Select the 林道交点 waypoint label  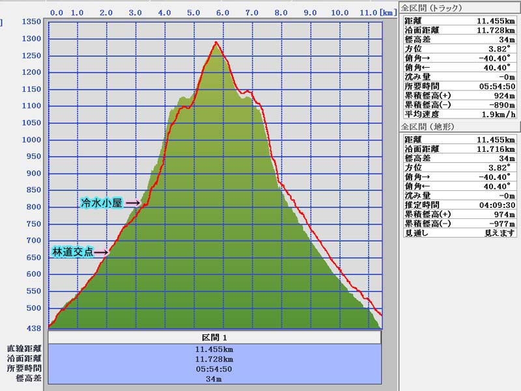[72, 252]
